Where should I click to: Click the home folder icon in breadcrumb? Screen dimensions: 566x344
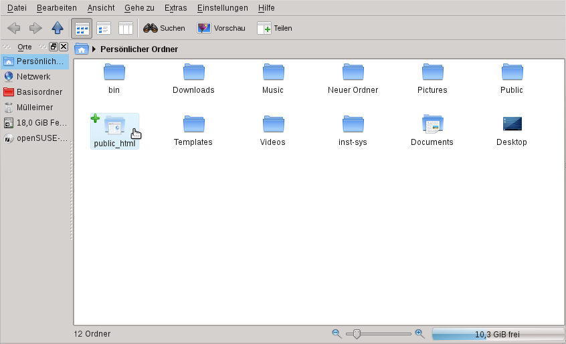point(82,49)
